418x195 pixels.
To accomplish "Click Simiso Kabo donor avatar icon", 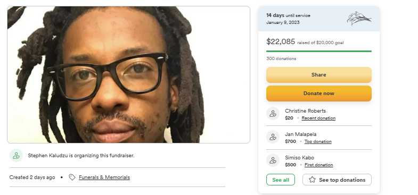I will tap(273, 160).
